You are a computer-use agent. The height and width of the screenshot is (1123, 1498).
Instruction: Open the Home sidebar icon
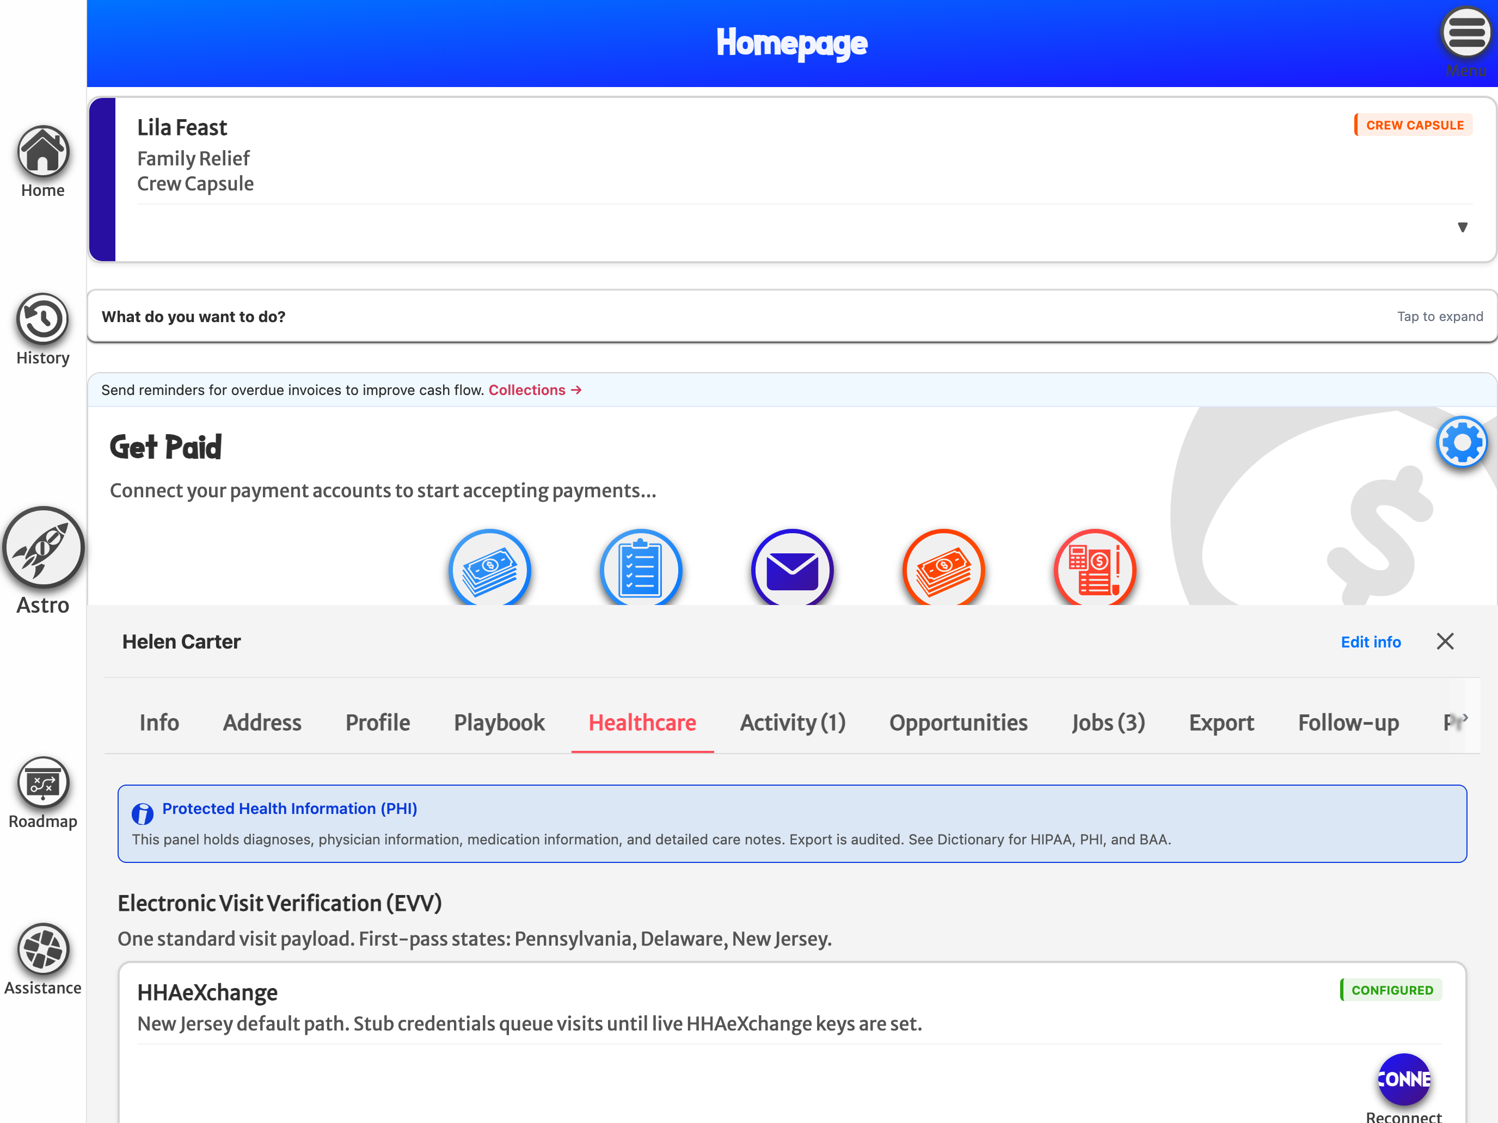point(42,152)
